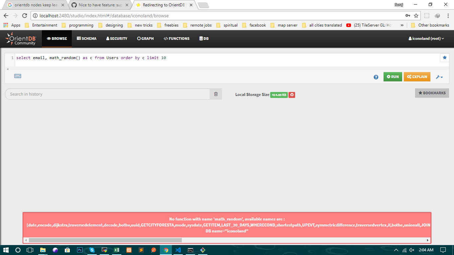This screenshot has height=255, width=454.
Task: Open the Functions section
Action: tap(176, 38)
